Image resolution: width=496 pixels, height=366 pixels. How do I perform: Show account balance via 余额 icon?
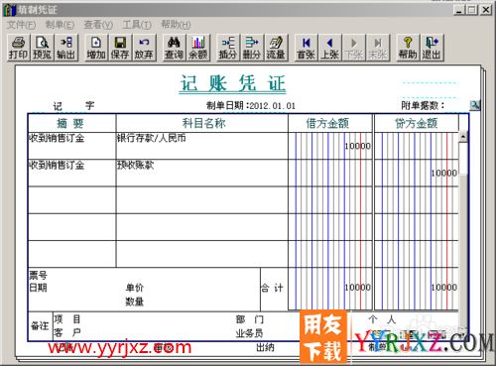click(x=198, y=48)
